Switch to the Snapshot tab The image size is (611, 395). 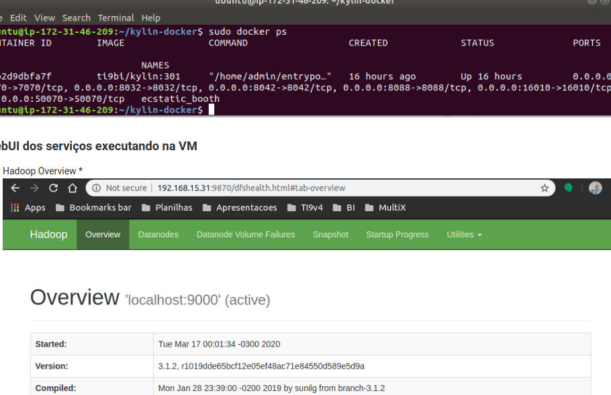[x=330, y=235]
